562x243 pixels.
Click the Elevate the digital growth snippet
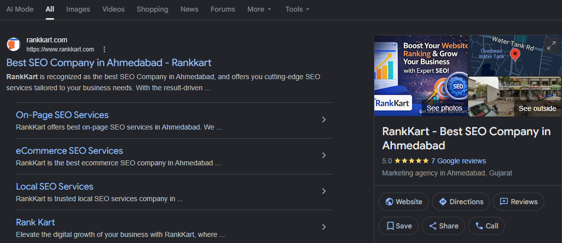tap(121, 235)
